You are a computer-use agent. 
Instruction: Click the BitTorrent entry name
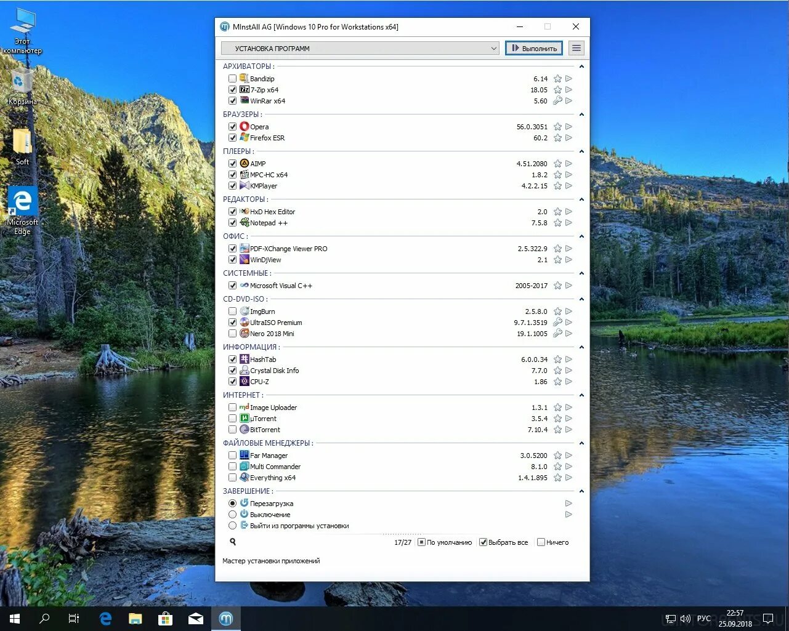(x=265, y=430)
